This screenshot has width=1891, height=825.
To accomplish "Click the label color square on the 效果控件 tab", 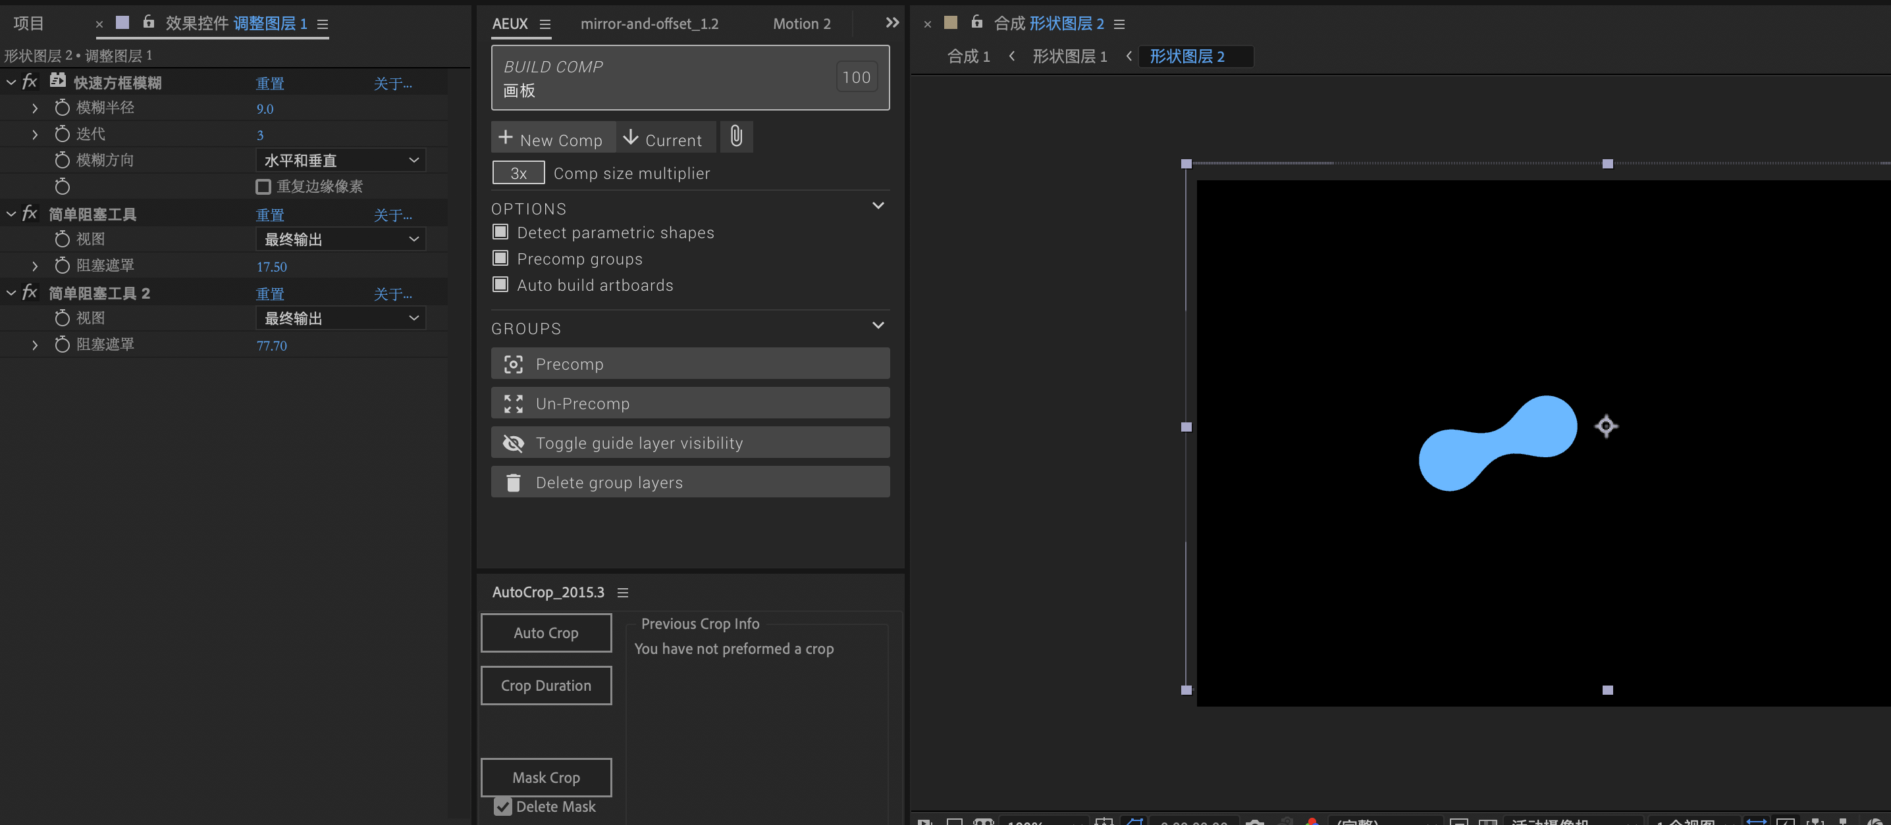I will pyautogui.click(x=122, y=23).
